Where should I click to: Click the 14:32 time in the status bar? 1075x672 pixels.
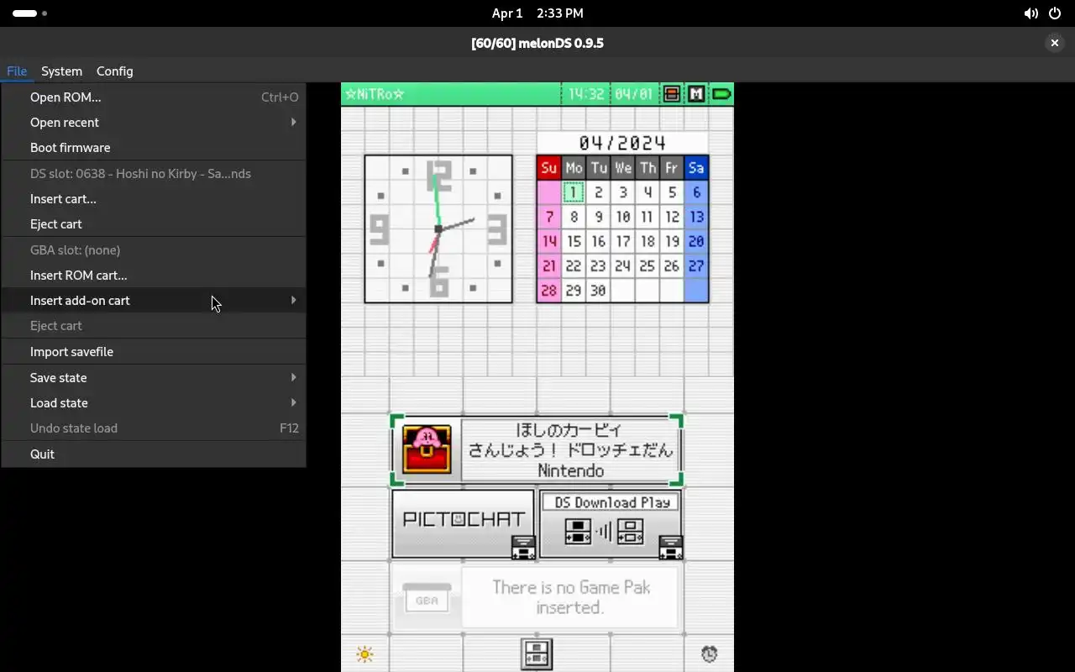click(x=586, y=94)
